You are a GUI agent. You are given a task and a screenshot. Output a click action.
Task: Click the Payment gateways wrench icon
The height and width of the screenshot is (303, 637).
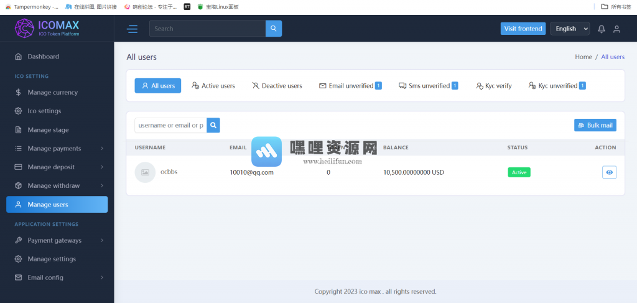point(18,240)
